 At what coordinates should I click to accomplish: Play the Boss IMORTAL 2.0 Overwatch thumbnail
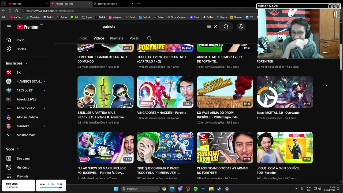(x=285, y=92)
